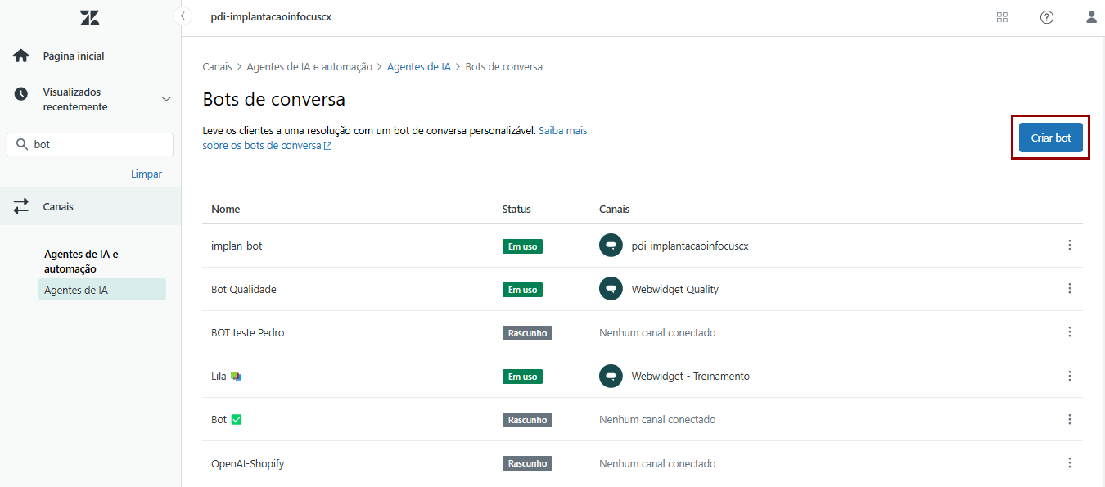Expand the Canais sidebar section

[x=58, y=207]
